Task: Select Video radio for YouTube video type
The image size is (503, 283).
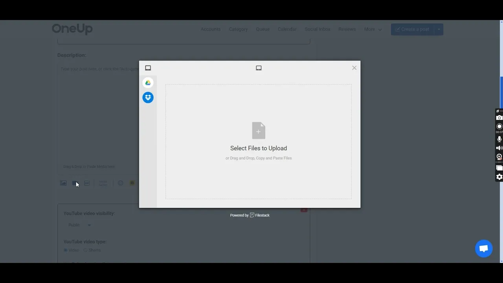Action: [x=66, y=250]
